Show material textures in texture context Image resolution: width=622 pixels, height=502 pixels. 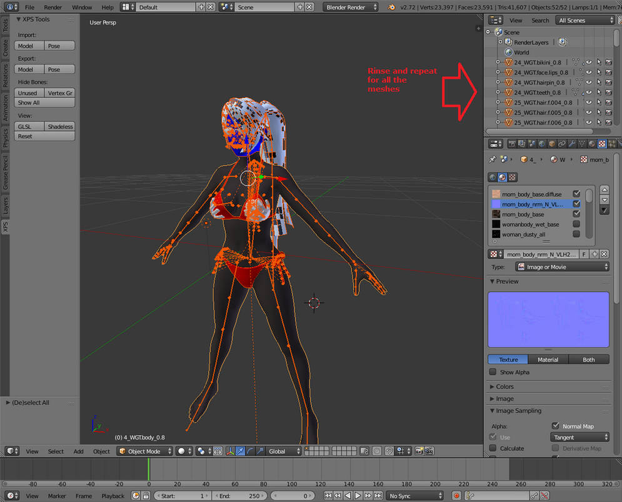[x=503, y=178]
